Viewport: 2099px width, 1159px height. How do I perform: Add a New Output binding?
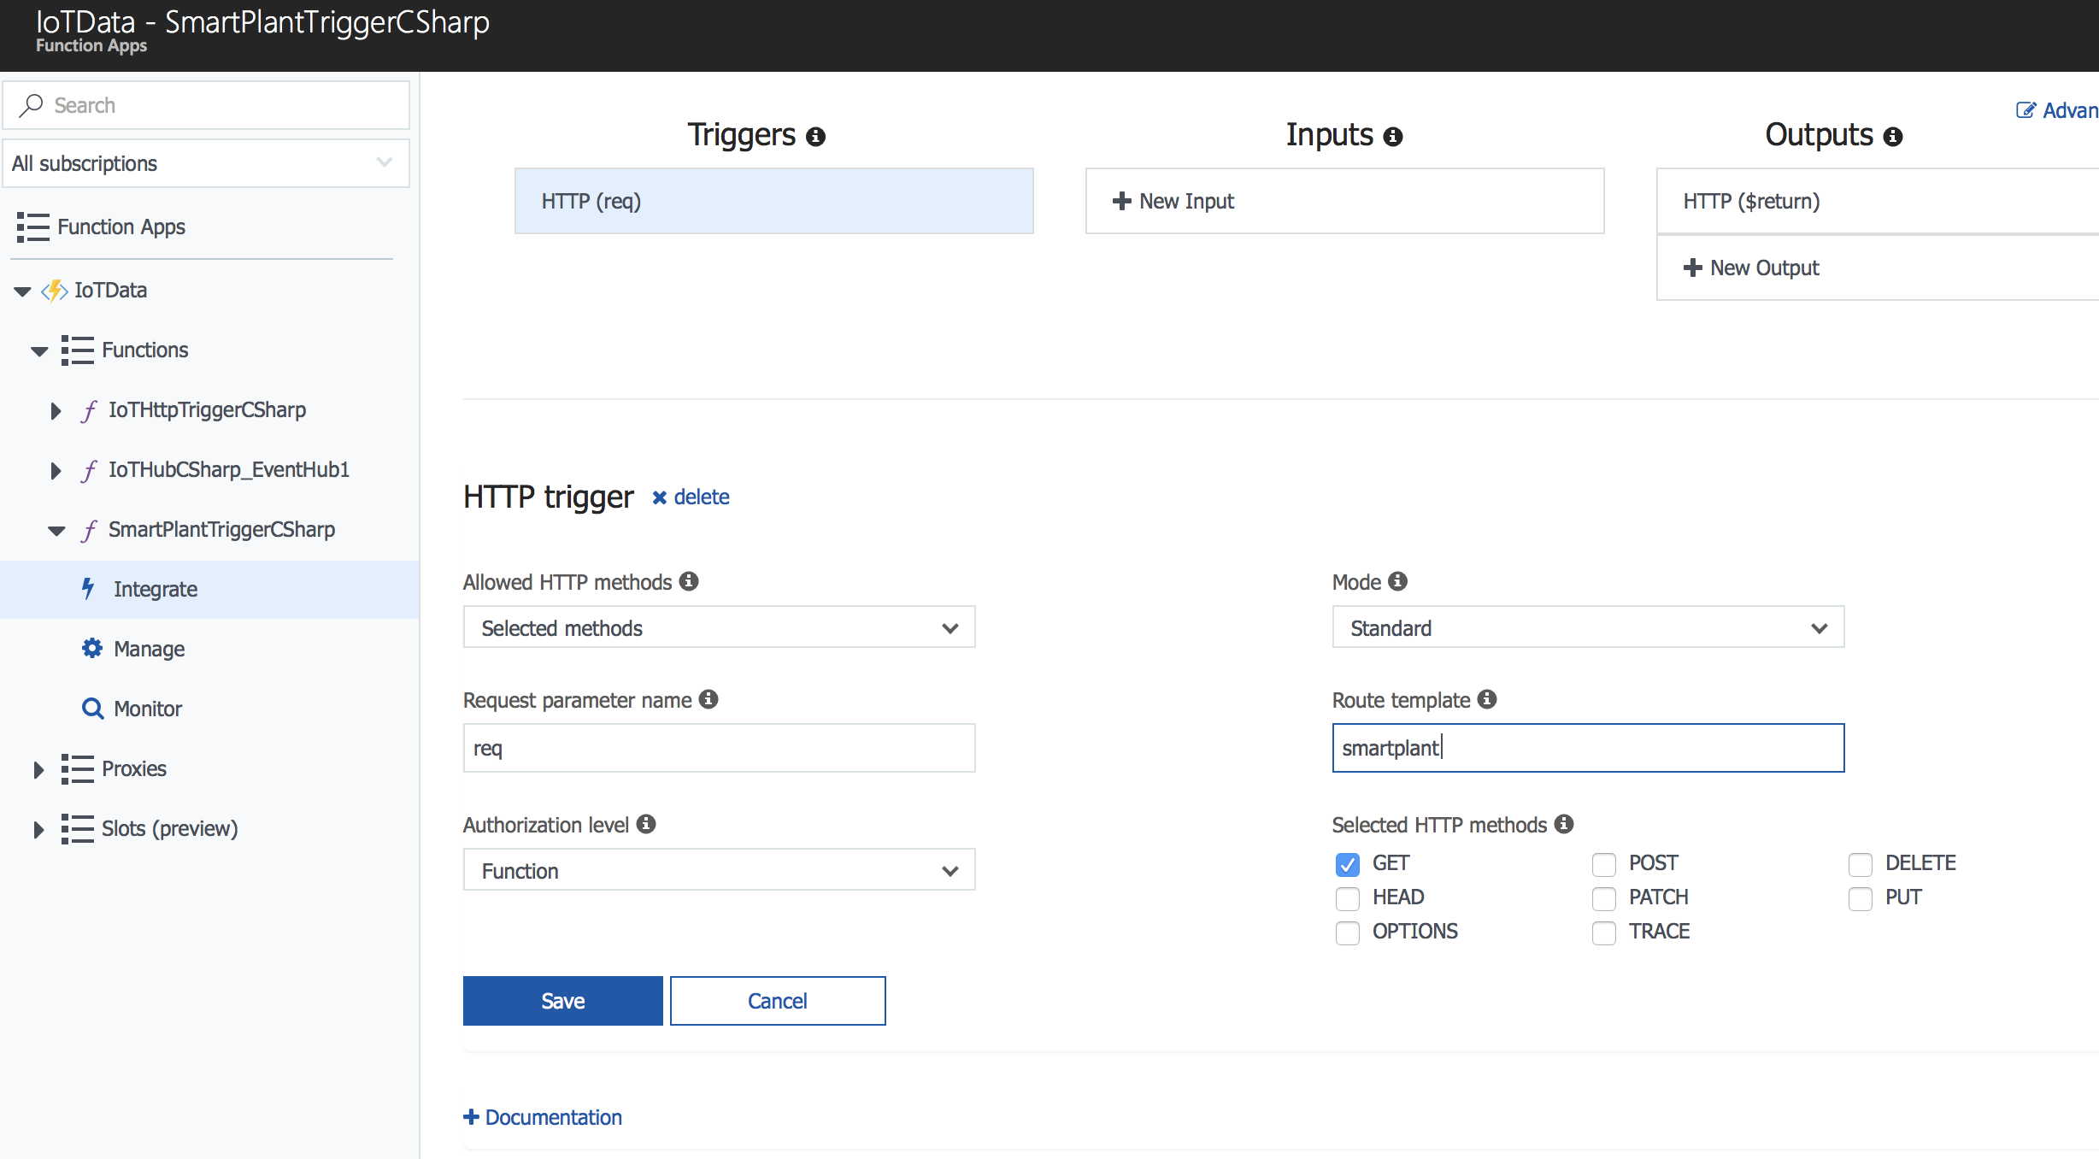(1753, 268)
